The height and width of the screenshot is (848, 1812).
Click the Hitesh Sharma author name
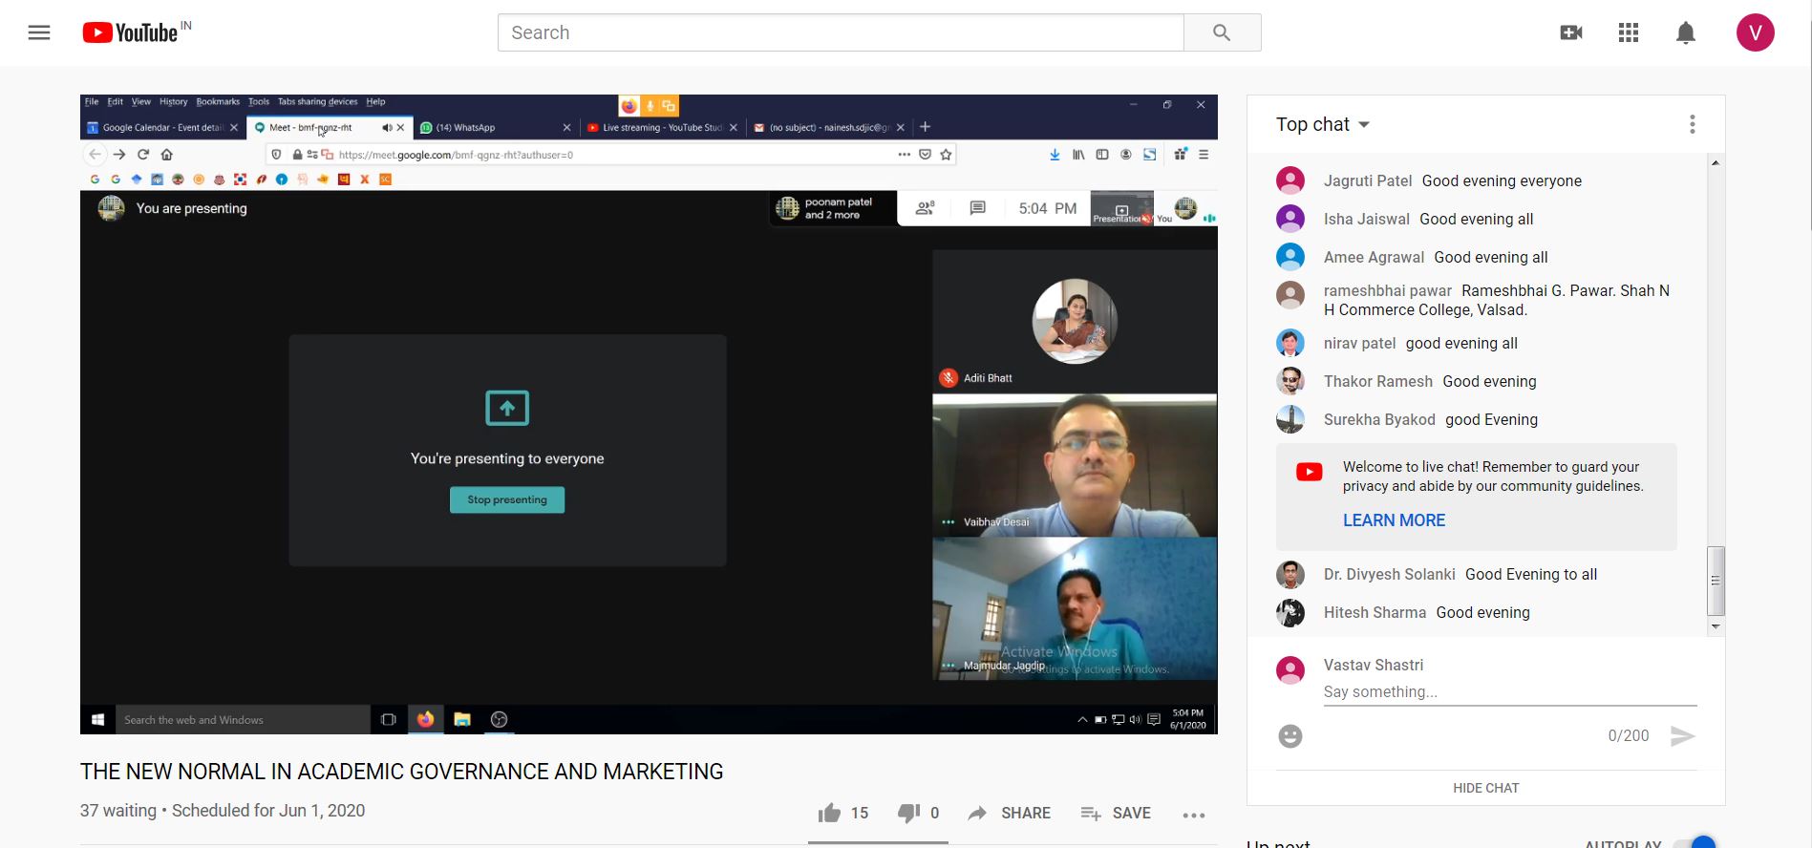1375,612
